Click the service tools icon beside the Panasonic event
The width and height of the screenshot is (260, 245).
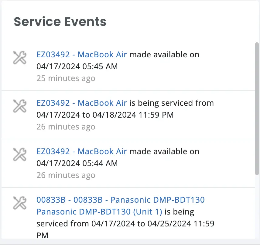click(19, 203)
